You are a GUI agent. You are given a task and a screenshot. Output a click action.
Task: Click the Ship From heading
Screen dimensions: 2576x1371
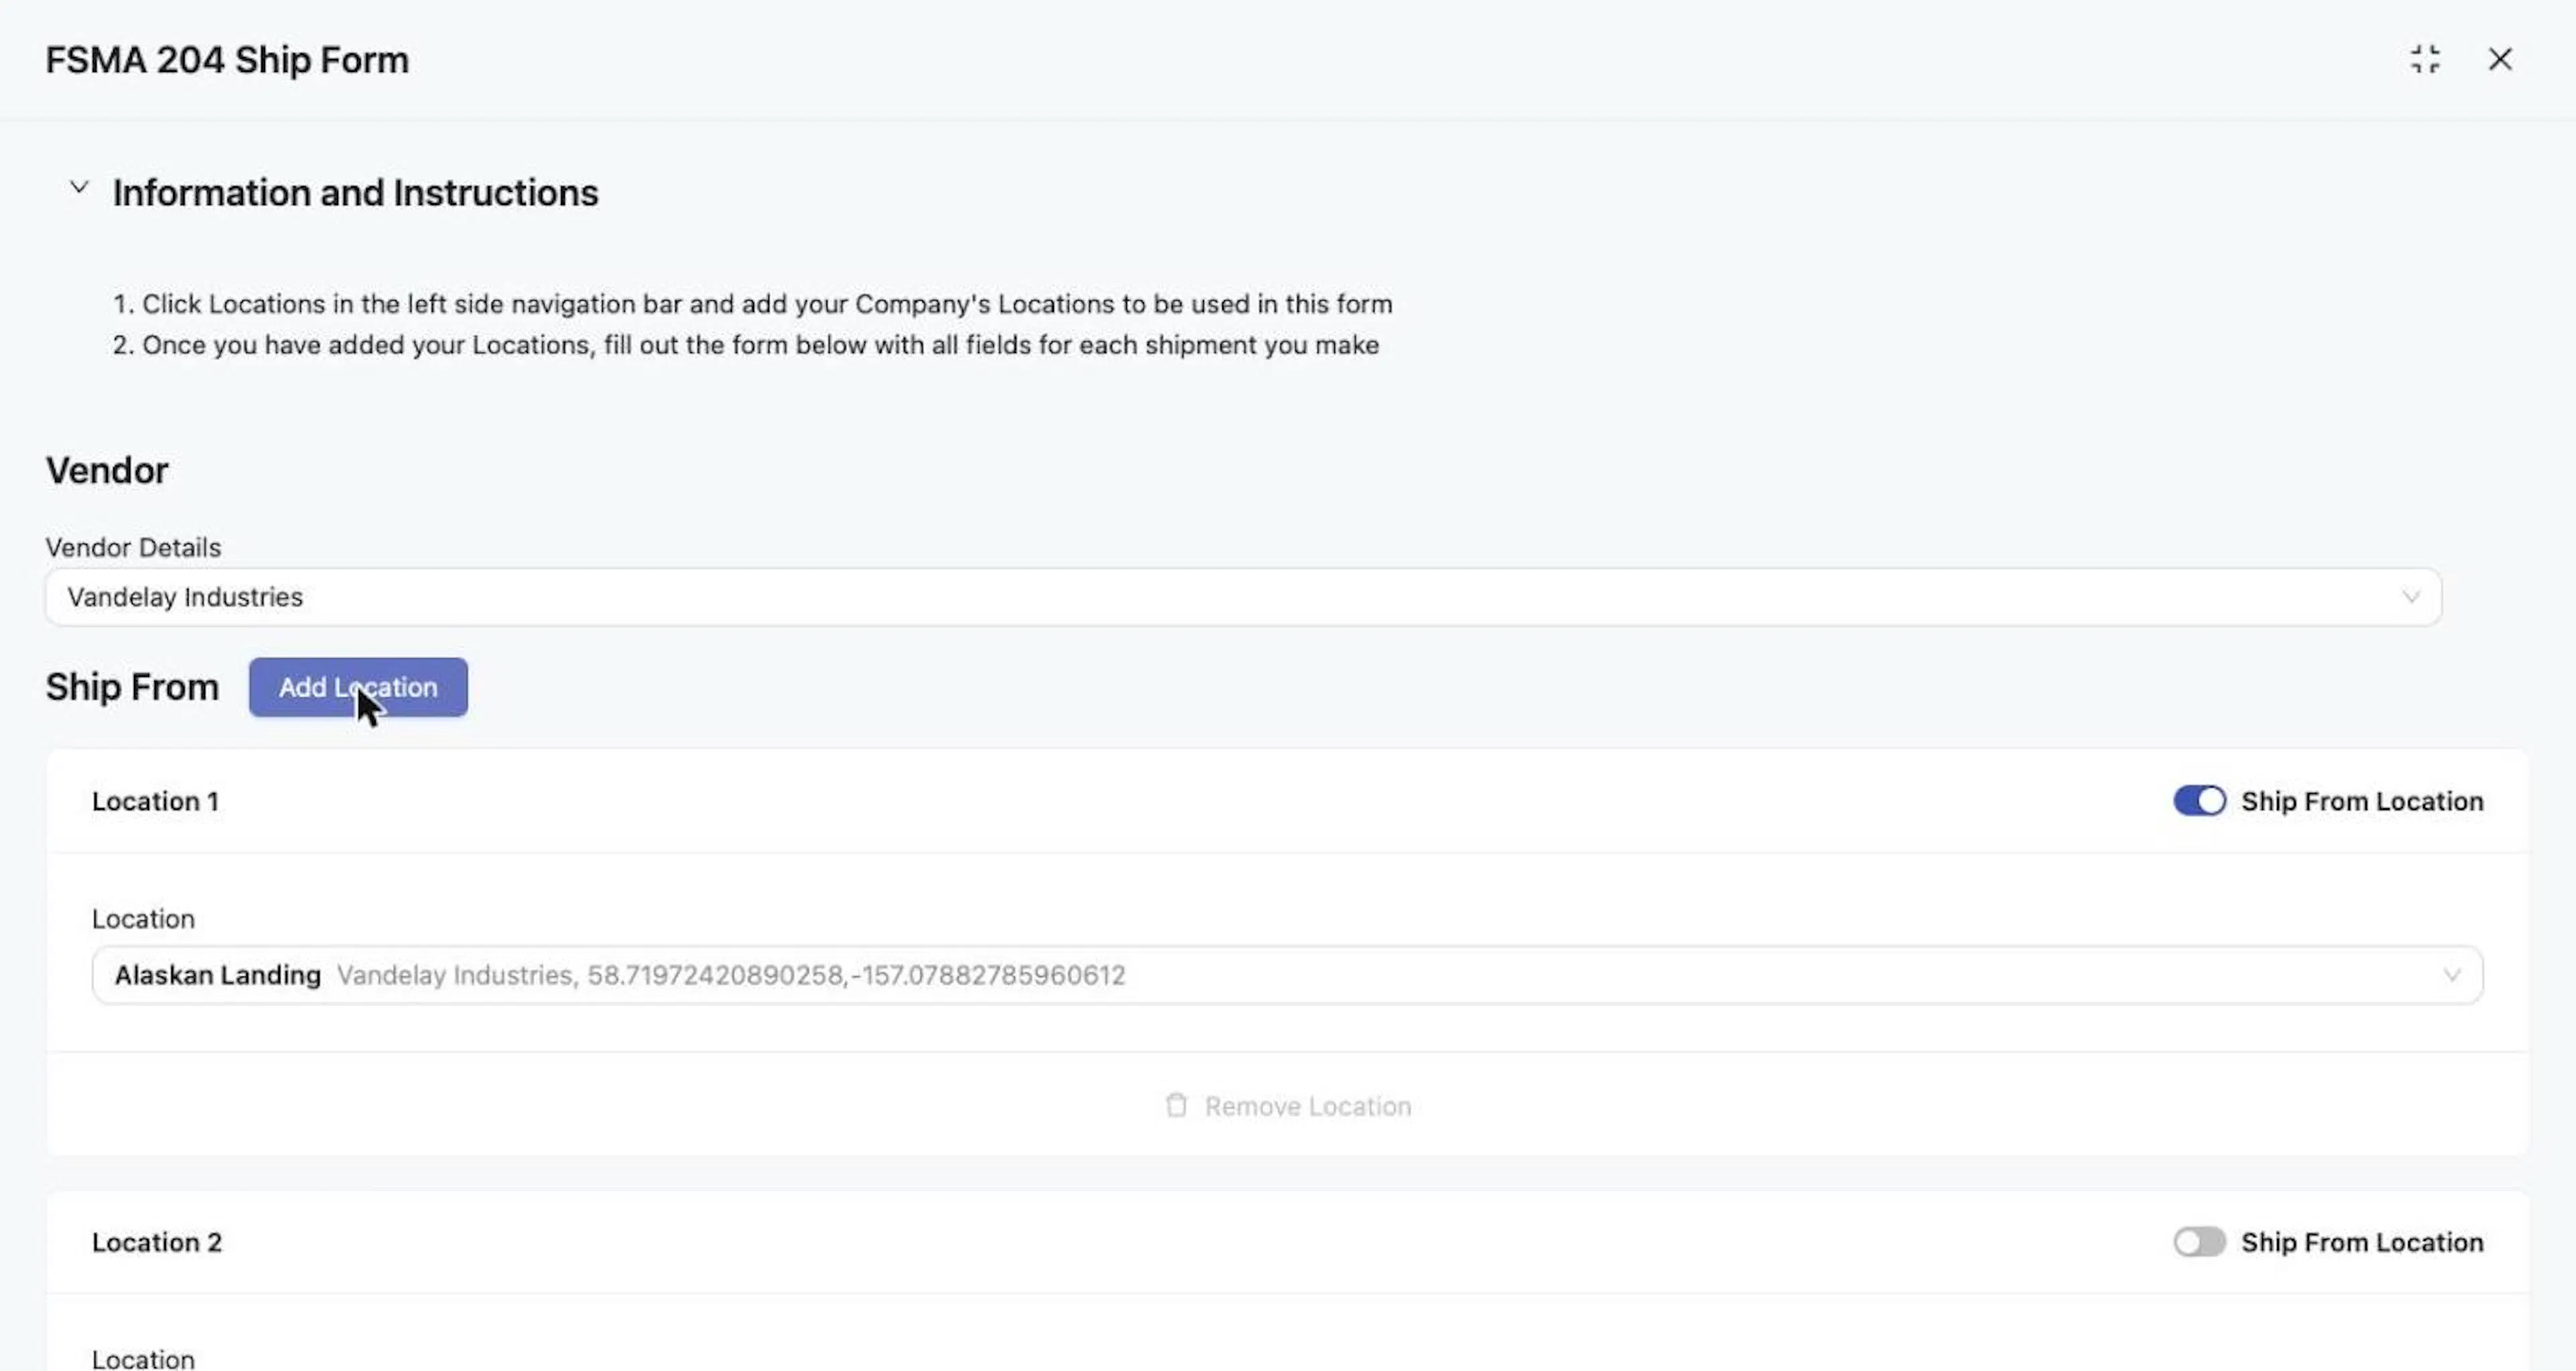(x=132, y=687)
